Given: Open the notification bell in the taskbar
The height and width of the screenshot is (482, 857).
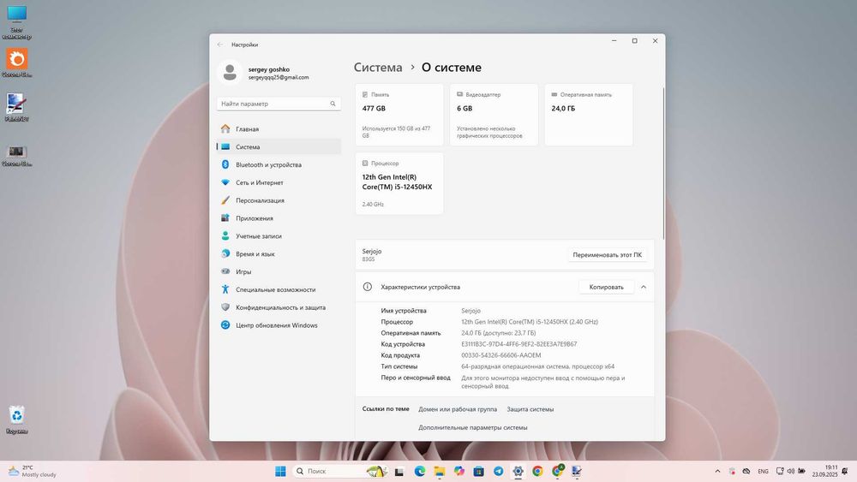Looking at the screenshot, I should click(x=846, y=471).
